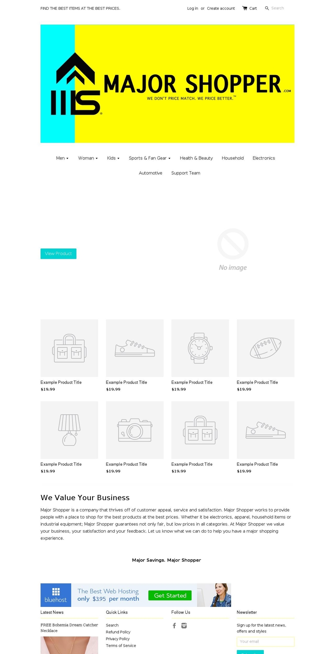The image size is (335, 654).
Task: Click the necklace news thumbnail image
Action: pyautogui.click(x=69, y=645)
